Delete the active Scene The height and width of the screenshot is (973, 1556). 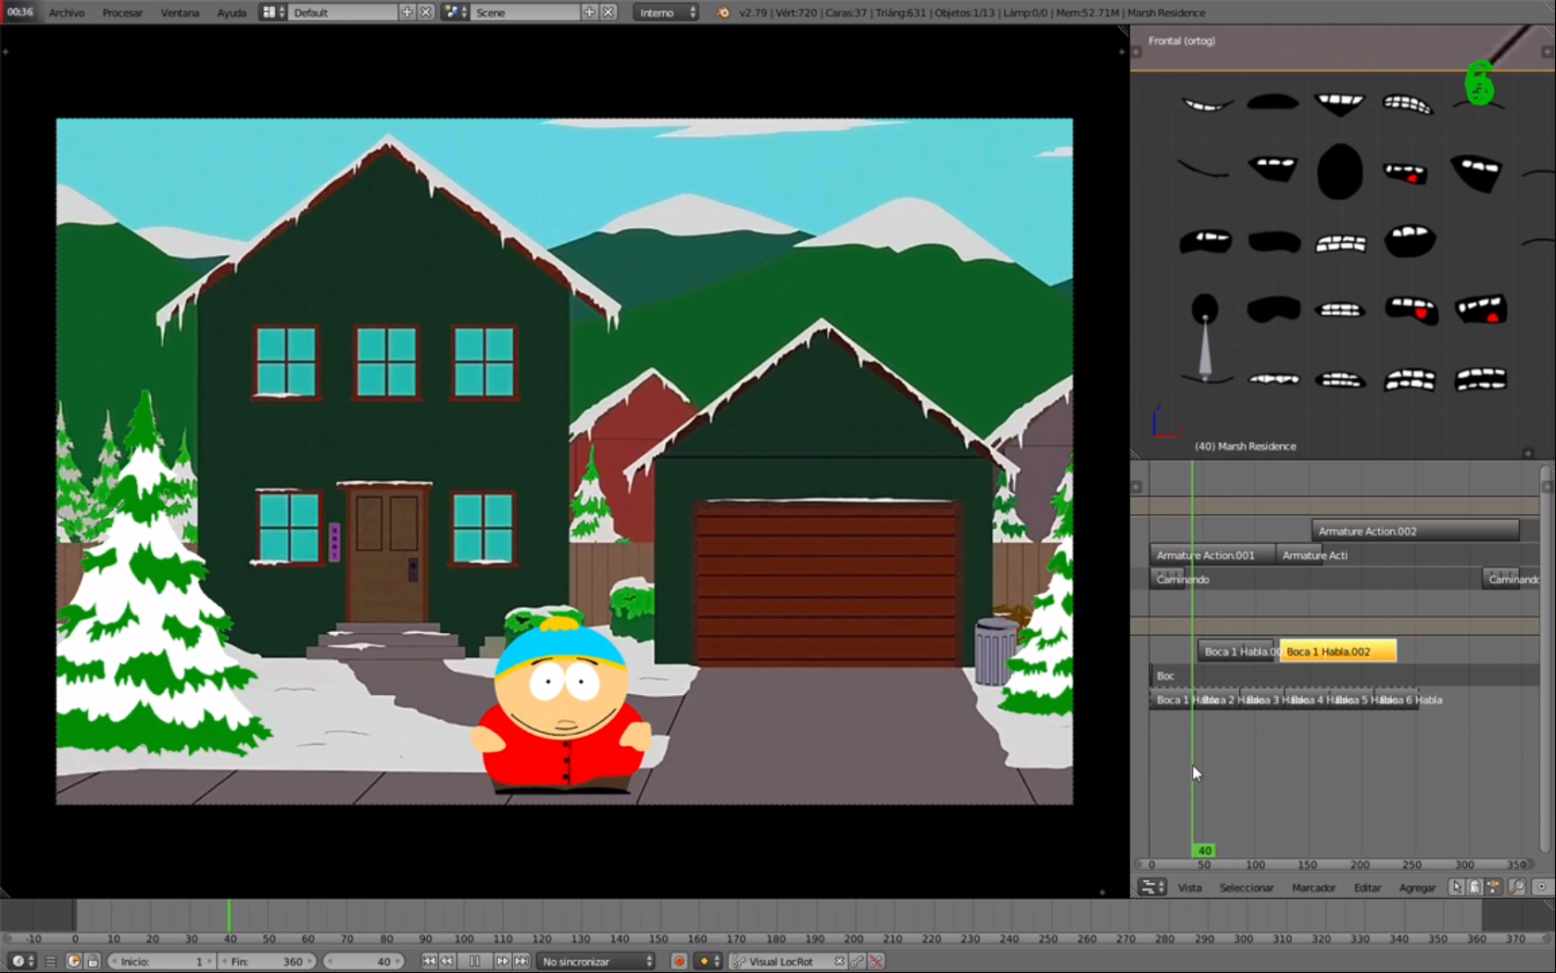pos(609,13)
